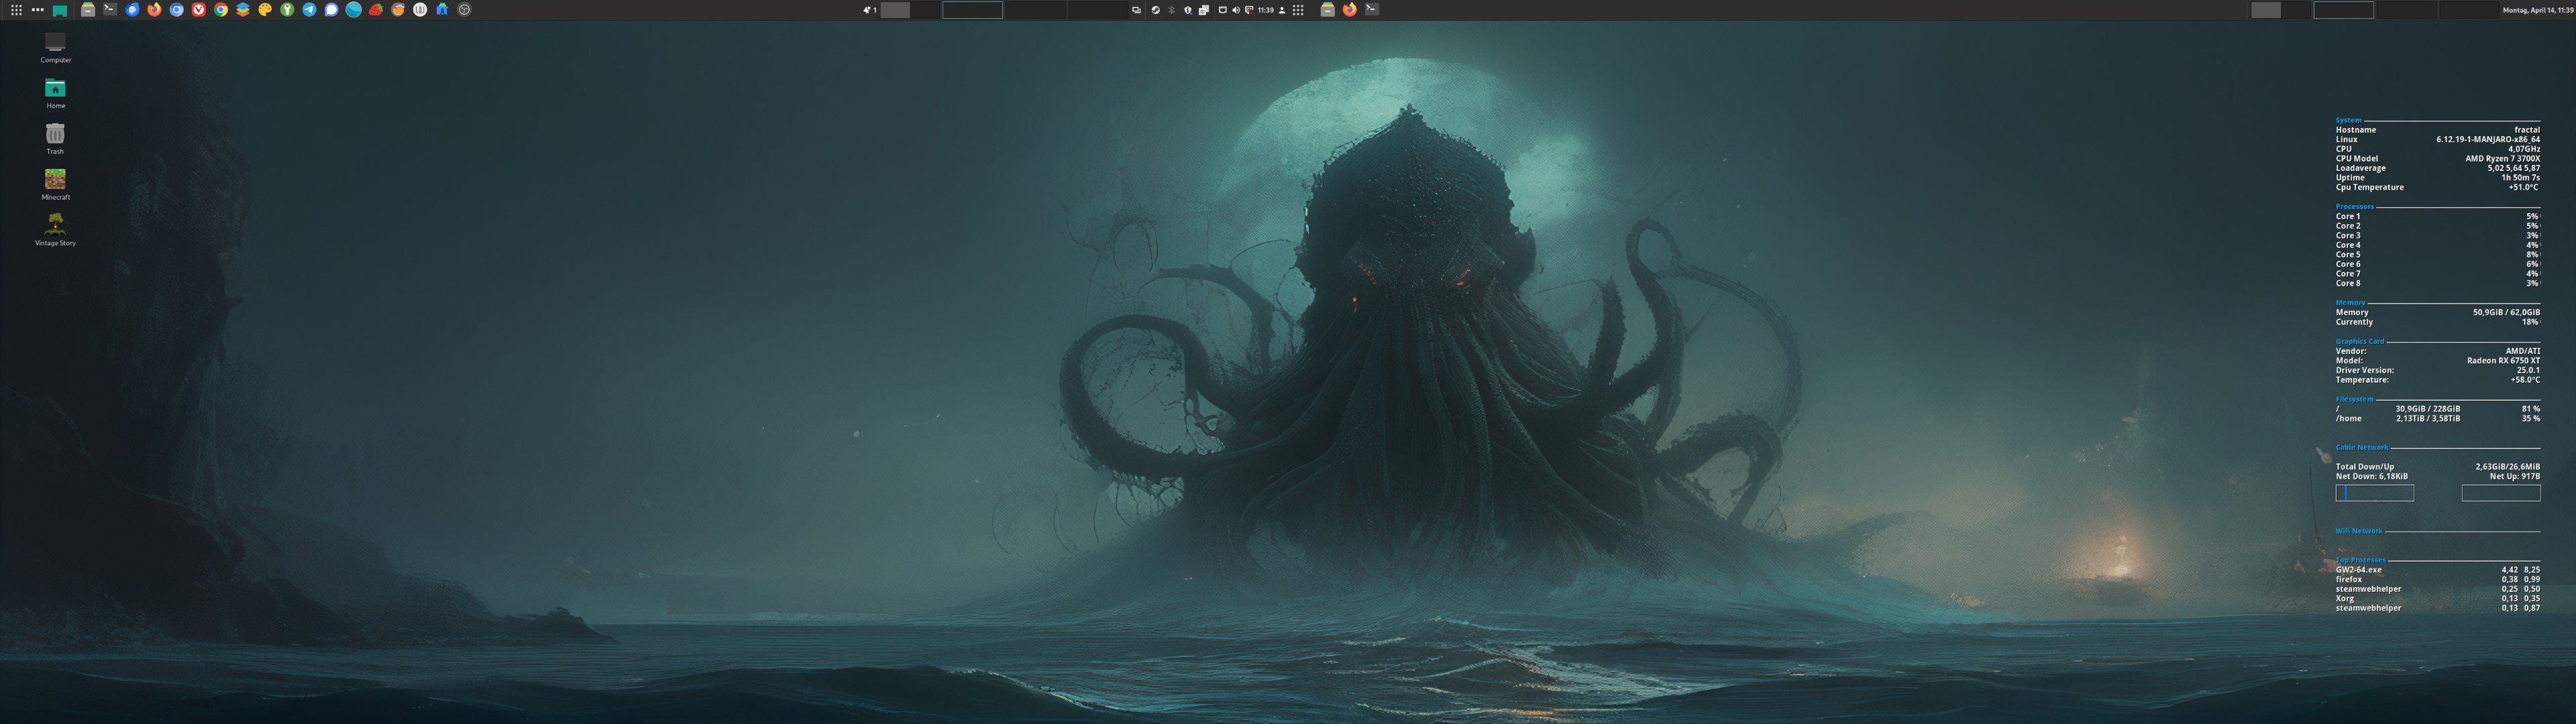The width and height of the screenshot is (2576, 724).
Task: Open the Telegram launcher icon
Action: coord(309,10)
